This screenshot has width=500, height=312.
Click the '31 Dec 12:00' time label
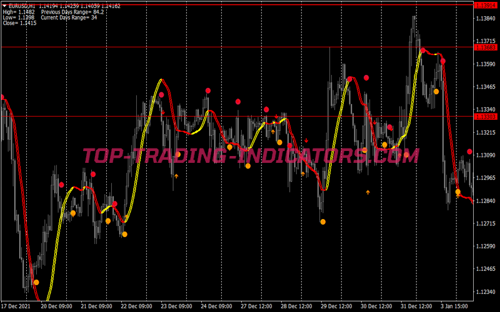(416, 306)
